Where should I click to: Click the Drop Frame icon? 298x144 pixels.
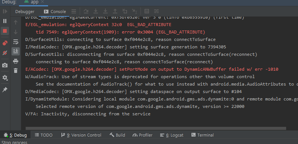click(x=125, y=12)
